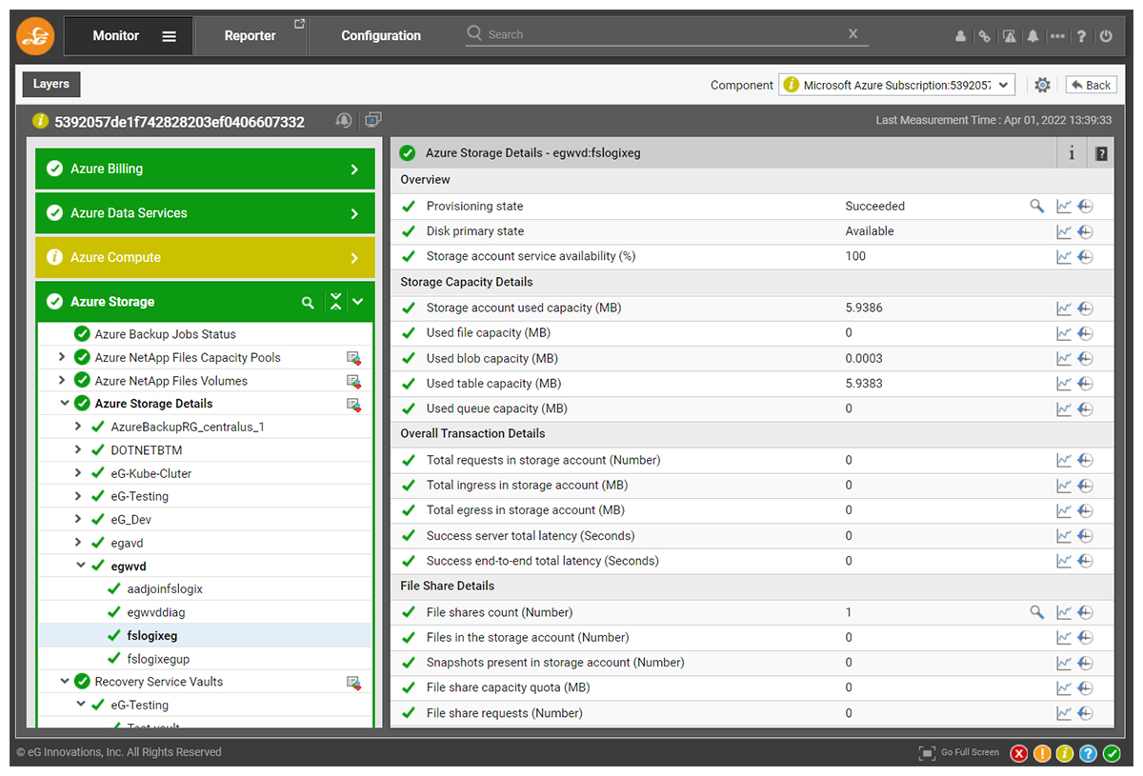Screen dimensions: 1143x776
Task: Click the orange major alarm icon in footer
Action: click(x=1042, y=753)
